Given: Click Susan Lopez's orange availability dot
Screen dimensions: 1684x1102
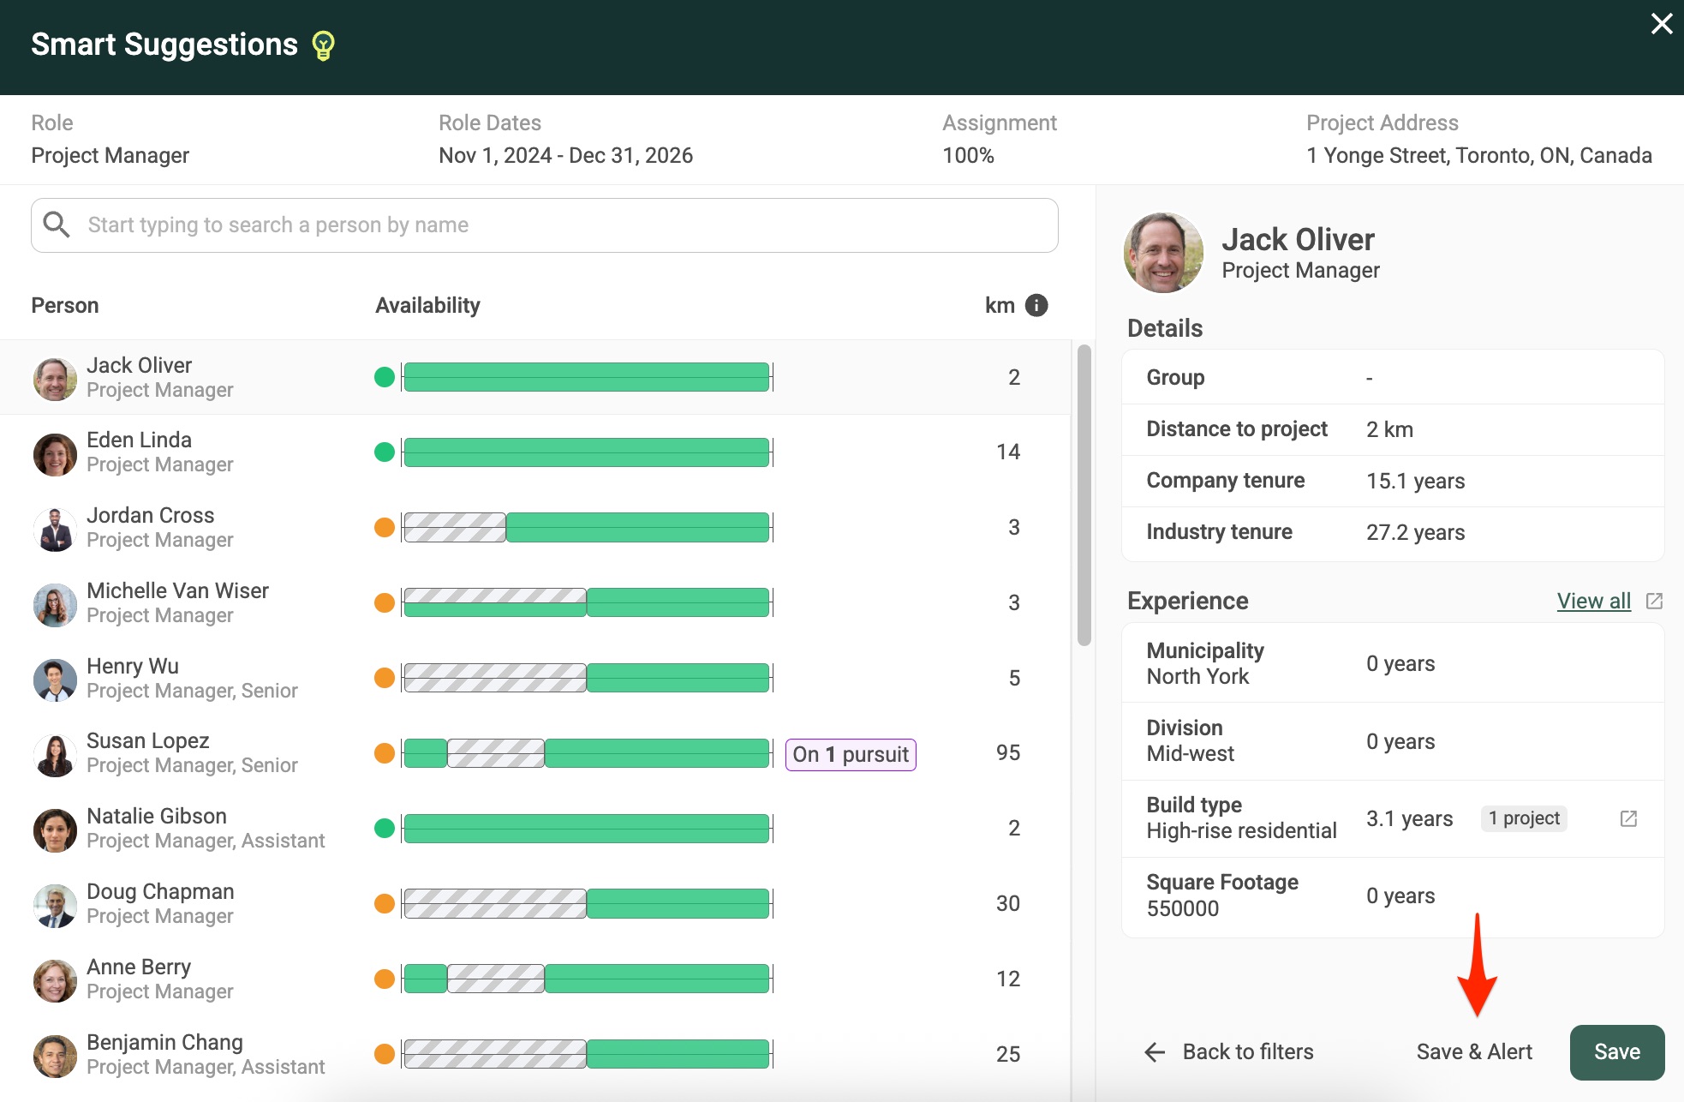Looking at the screenshot, I should click(x=385, y=753).
